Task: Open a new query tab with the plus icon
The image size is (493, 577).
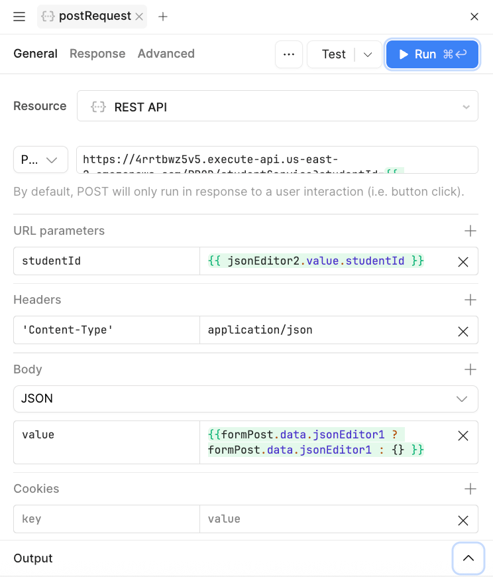Action: tap(163, 17)
